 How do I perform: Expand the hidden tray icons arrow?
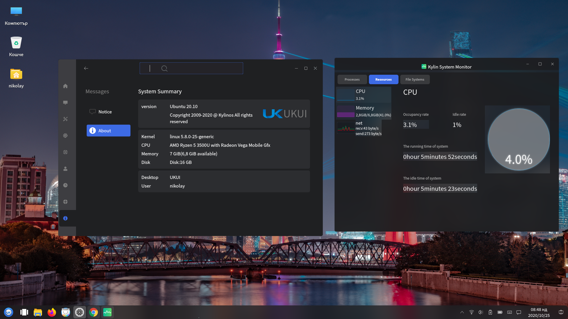coord(462,312)
